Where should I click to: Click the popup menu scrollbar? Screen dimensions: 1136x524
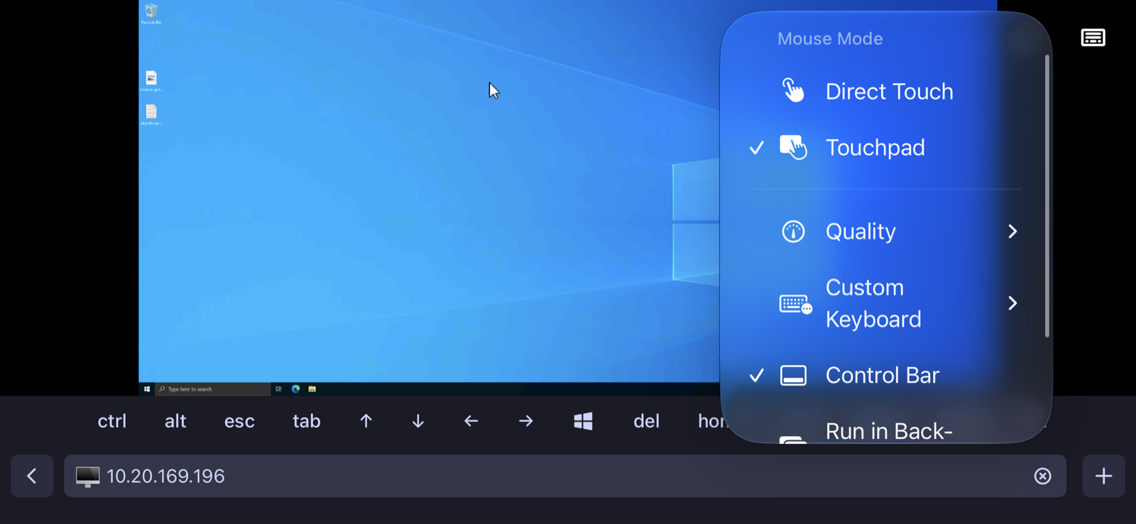tap(1047, 196)
